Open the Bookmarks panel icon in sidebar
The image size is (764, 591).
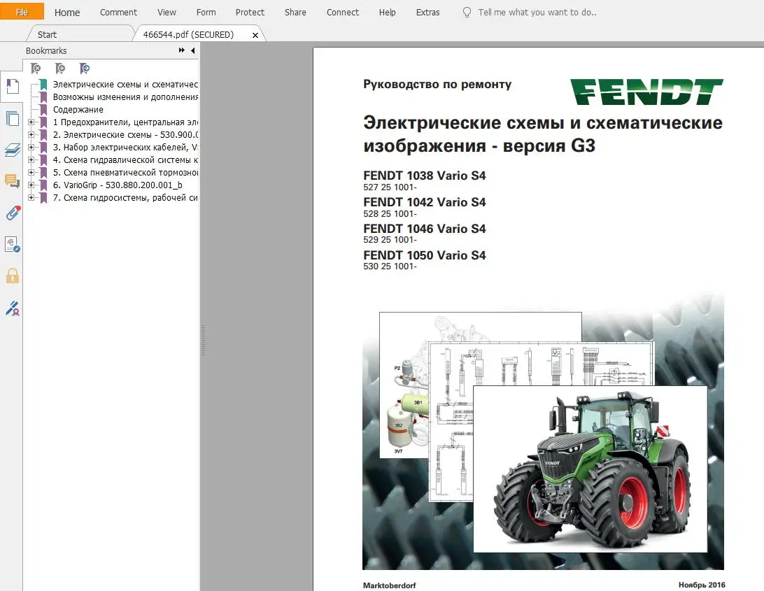[12, 86]
